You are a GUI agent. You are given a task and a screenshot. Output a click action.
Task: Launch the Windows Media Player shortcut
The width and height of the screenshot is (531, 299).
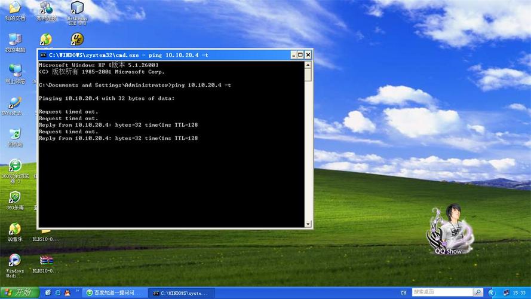click(15, 266)
